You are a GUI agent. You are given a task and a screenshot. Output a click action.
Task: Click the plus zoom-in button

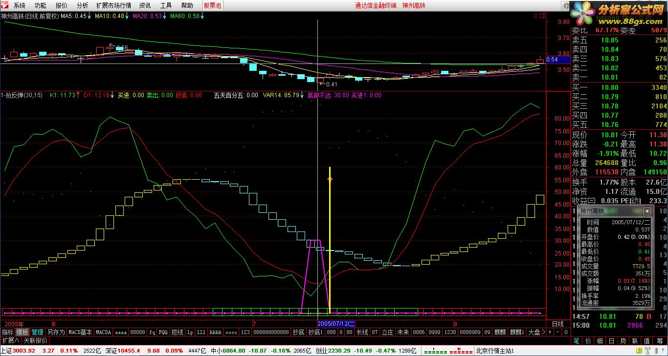pos(550,332)
